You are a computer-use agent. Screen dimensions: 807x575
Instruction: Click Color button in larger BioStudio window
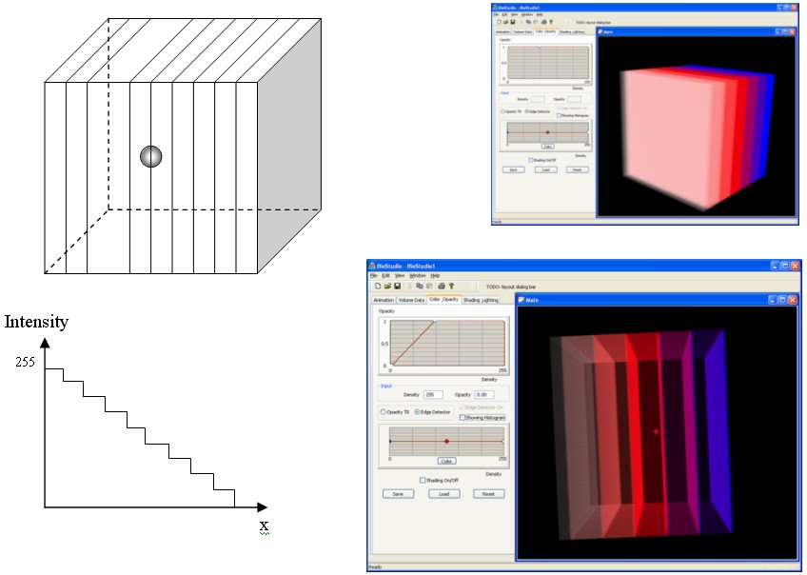446,461
